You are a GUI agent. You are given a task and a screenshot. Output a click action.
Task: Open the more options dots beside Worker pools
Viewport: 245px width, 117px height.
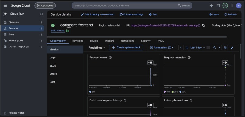[x=41, y=41]
